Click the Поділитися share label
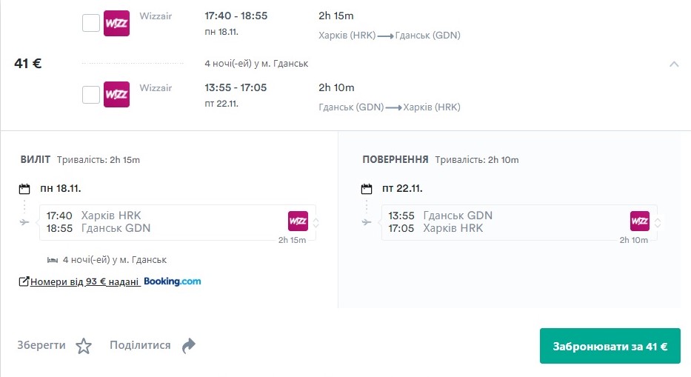This screenshot has height=377, width=691. [140, 345]
